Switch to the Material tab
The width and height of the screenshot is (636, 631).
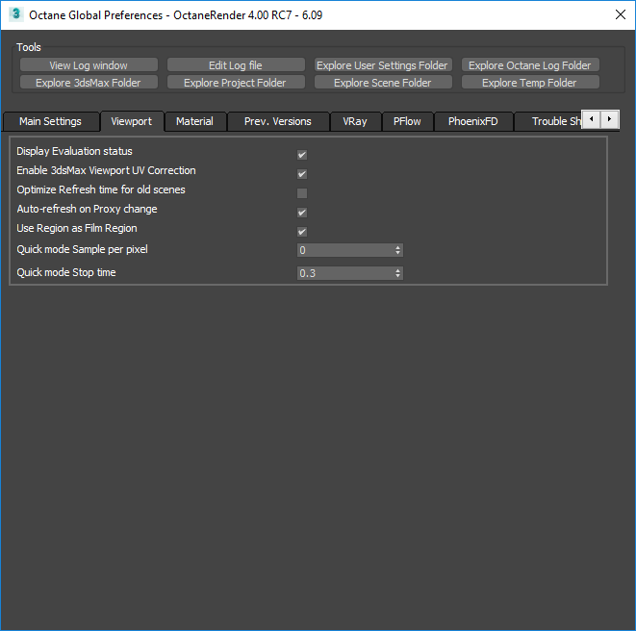[x=194, y=121]
